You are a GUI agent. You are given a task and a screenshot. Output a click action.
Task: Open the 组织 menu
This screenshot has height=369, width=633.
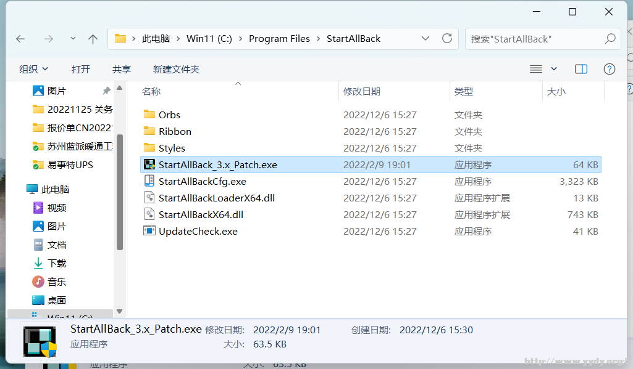coord(33,69)
